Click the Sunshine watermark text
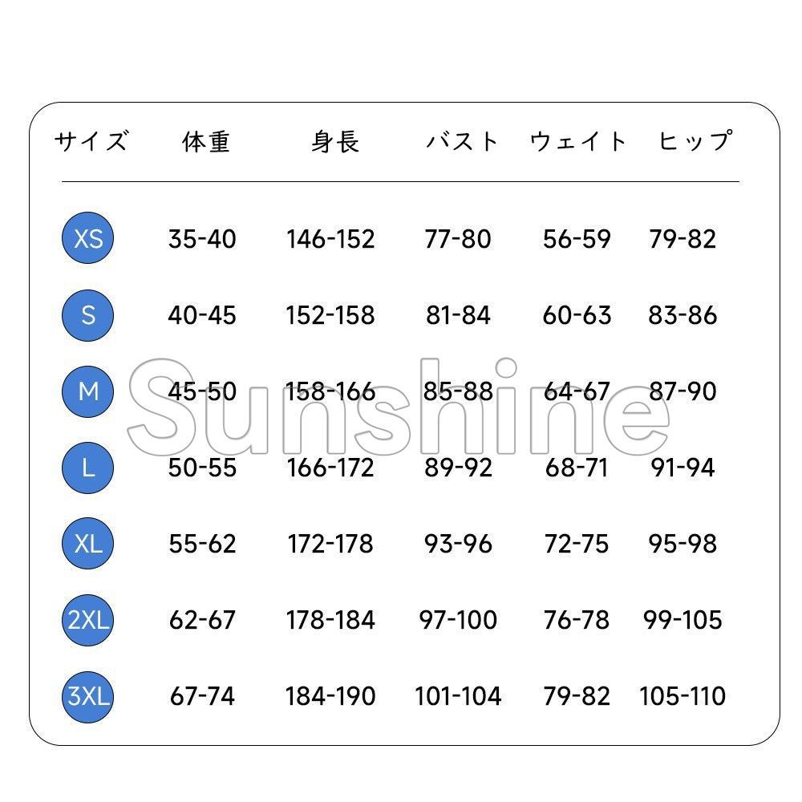Screen dimensions: 802x802 click(399, 407)
